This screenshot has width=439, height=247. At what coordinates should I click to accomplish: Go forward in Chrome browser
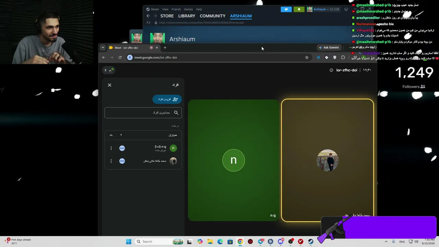112,57
